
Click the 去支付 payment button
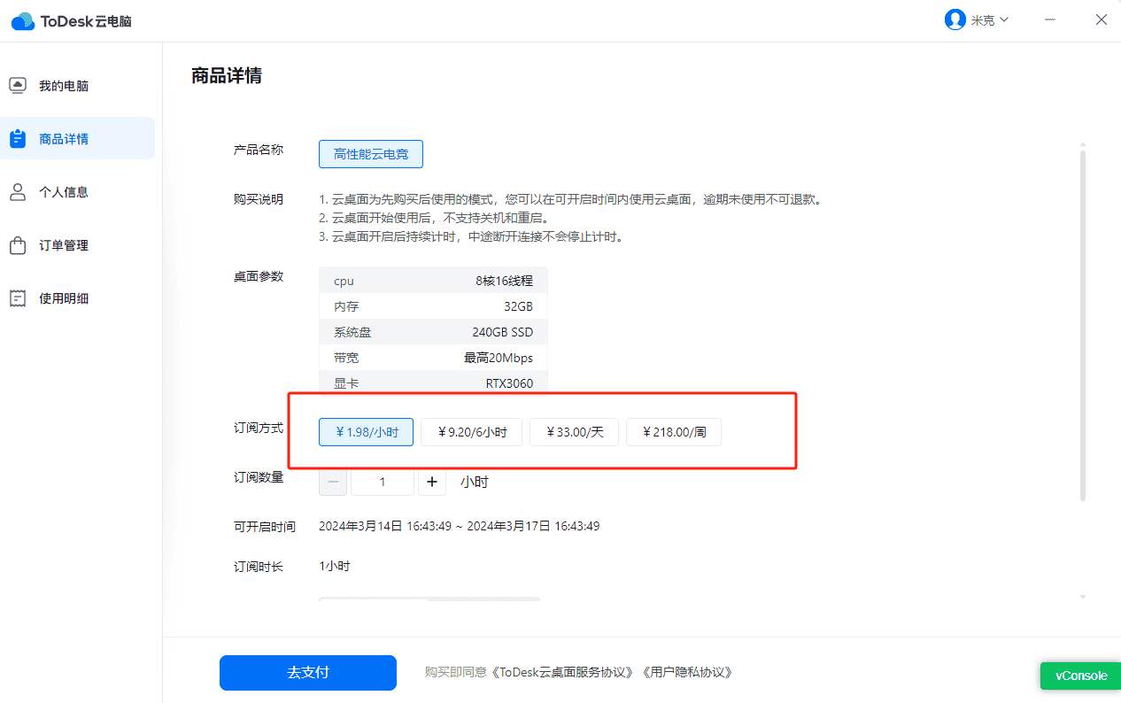click(x=307, y=673)
